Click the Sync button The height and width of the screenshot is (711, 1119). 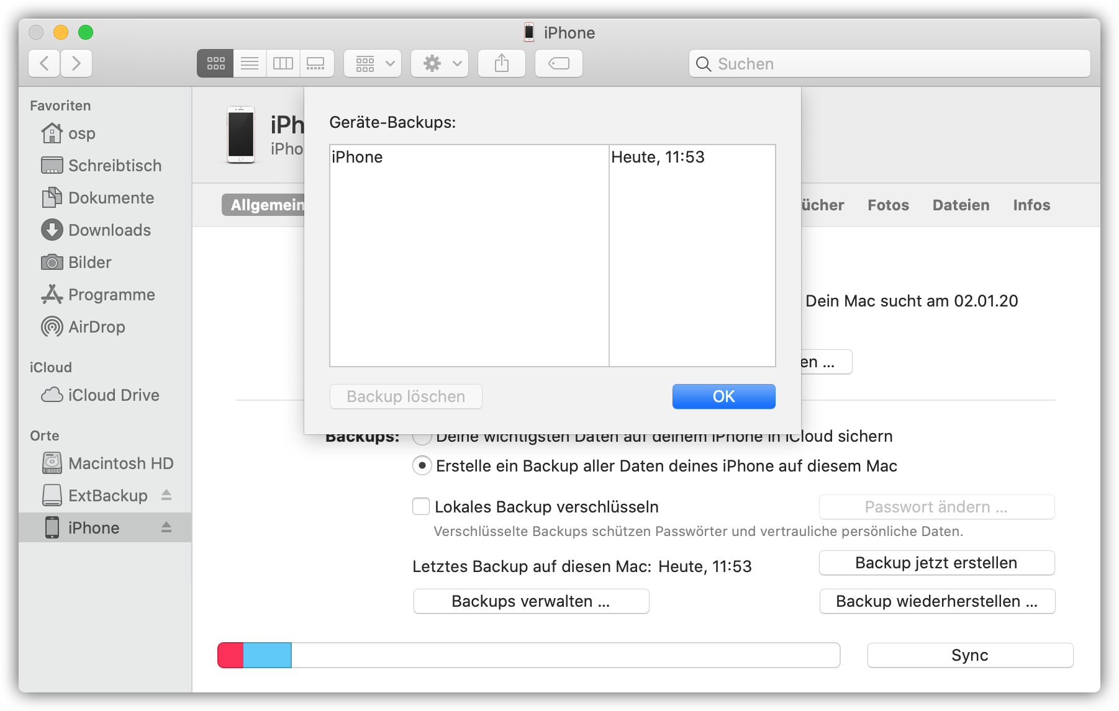click(x=969, y=655)
